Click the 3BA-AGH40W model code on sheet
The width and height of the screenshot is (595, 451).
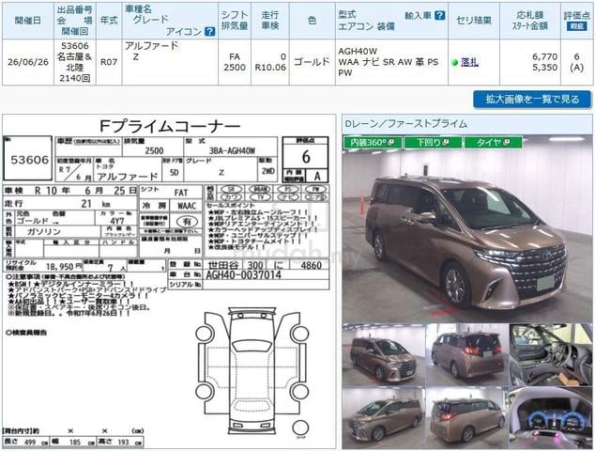point(232,151)
